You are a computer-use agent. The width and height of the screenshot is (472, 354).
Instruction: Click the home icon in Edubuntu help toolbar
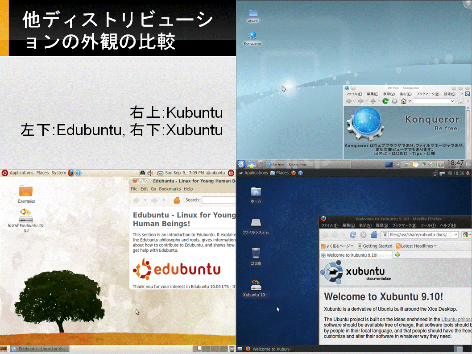pyautogui.click(x=177, y=200)
